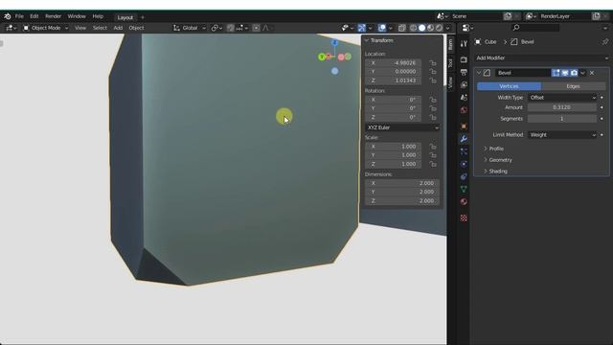Open object visibility and selectability options
Image resolution: width=613 pixels, height=345 pixels.
(347, 28)
